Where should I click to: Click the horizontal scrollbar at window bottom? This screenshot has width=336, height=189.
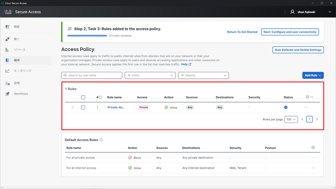[168, 188]
